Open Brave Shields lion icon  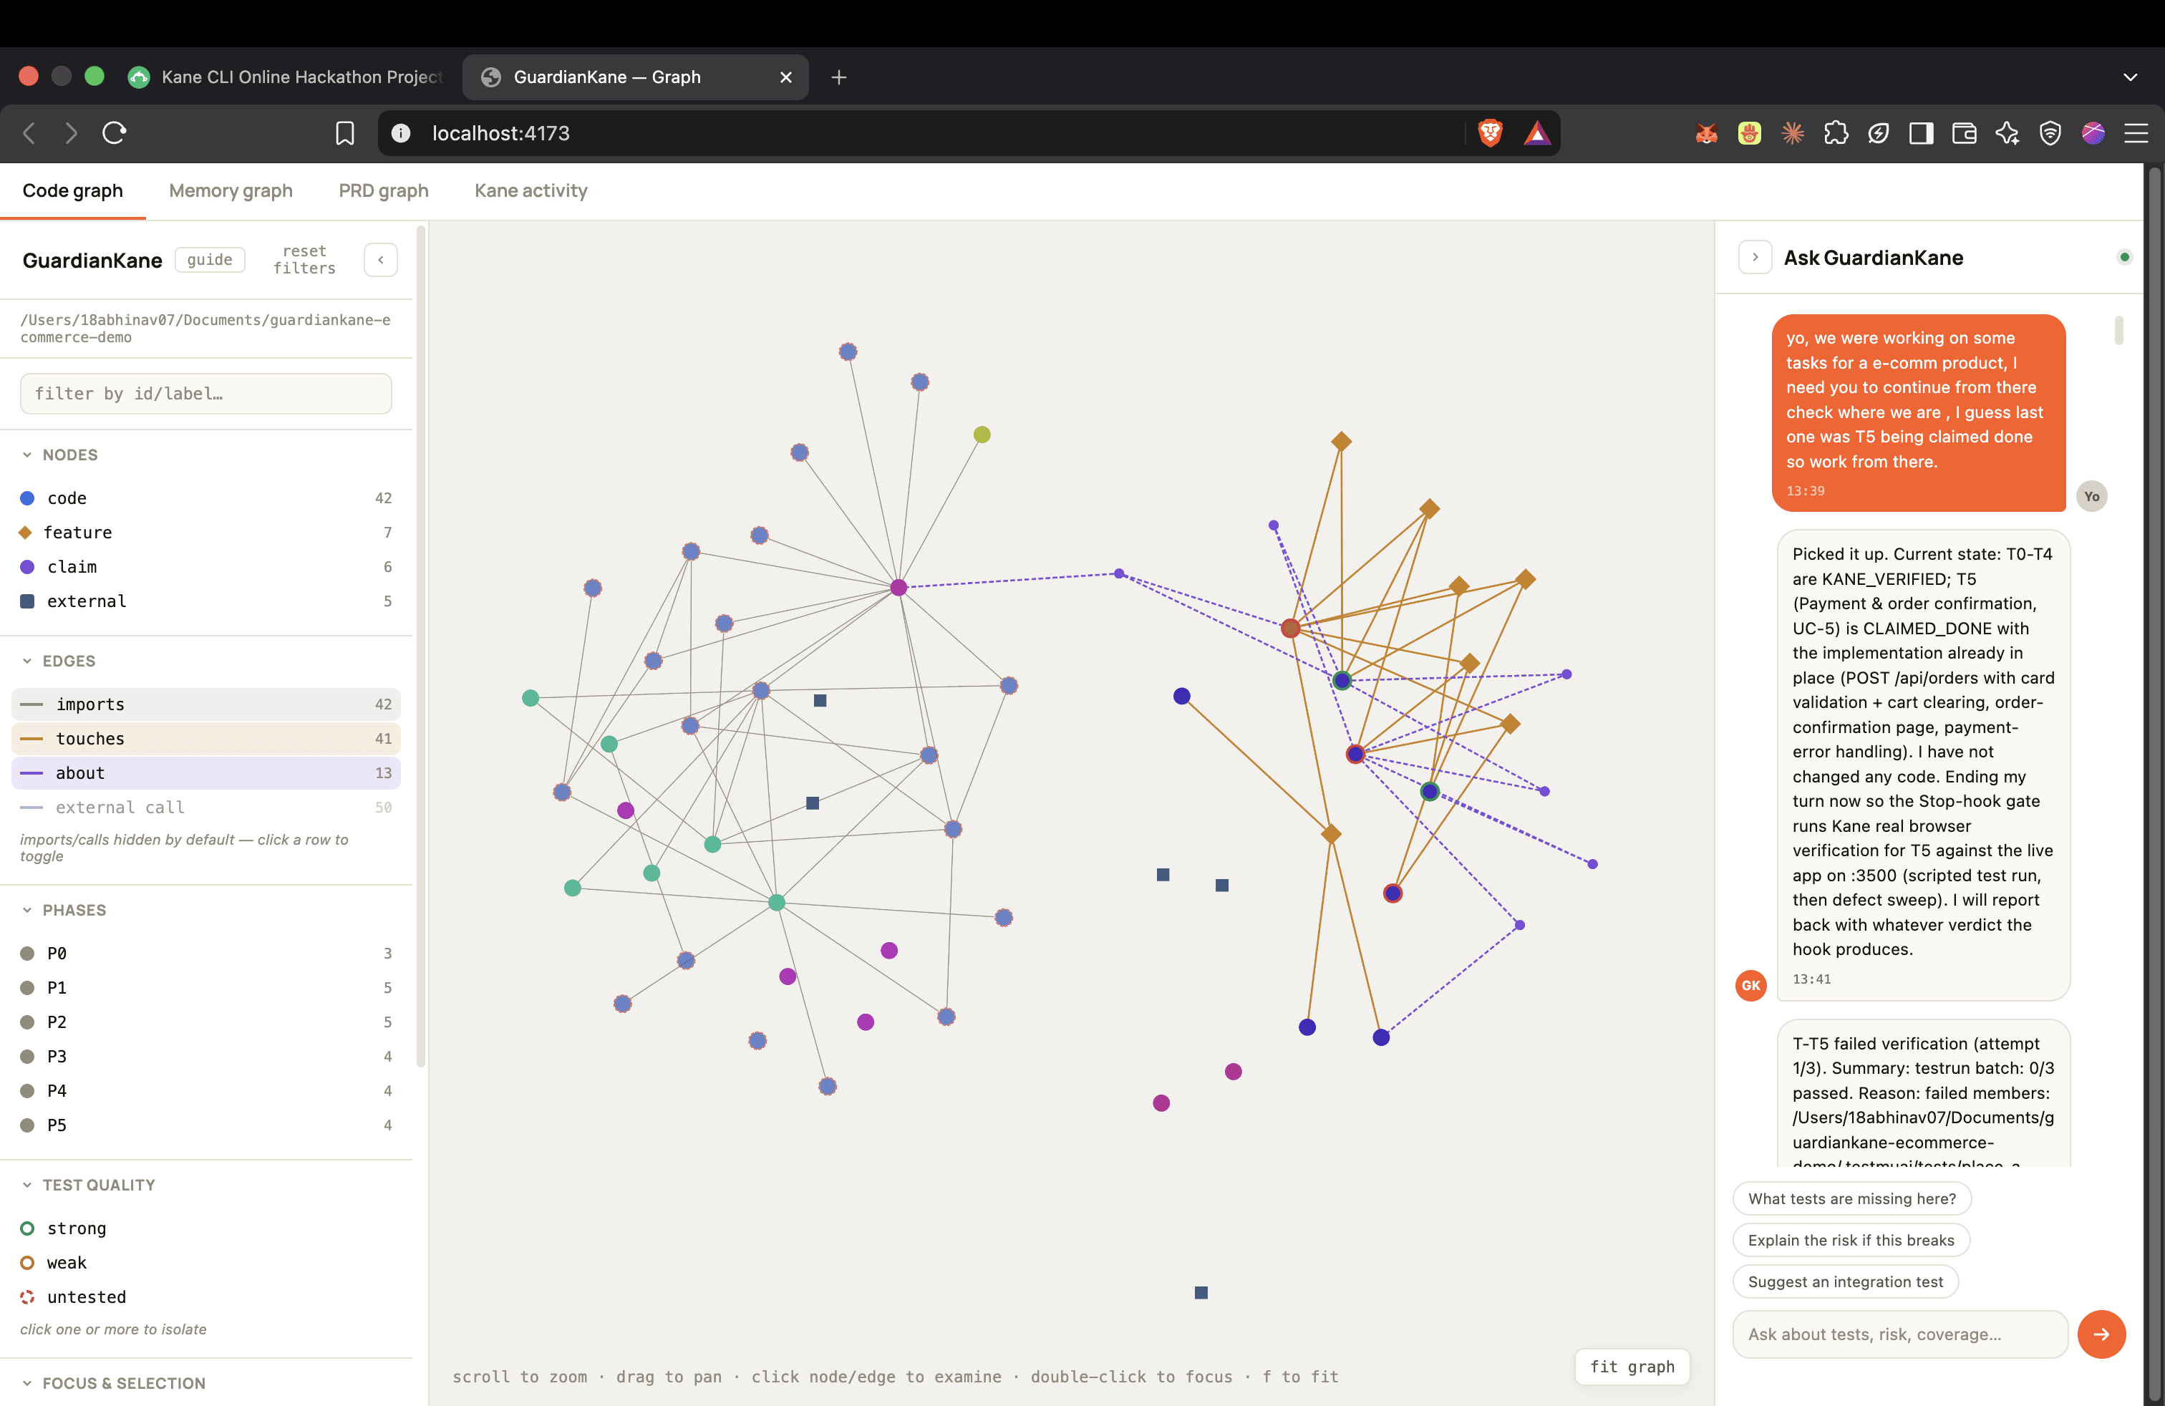(1490, 134)
